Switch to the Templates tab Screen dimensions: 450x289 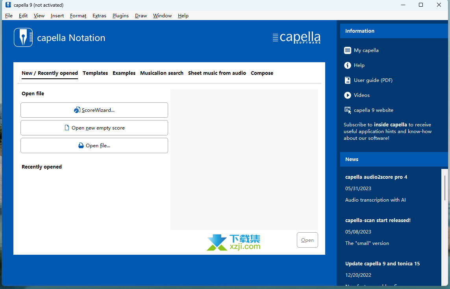click(x=95, y=73)
